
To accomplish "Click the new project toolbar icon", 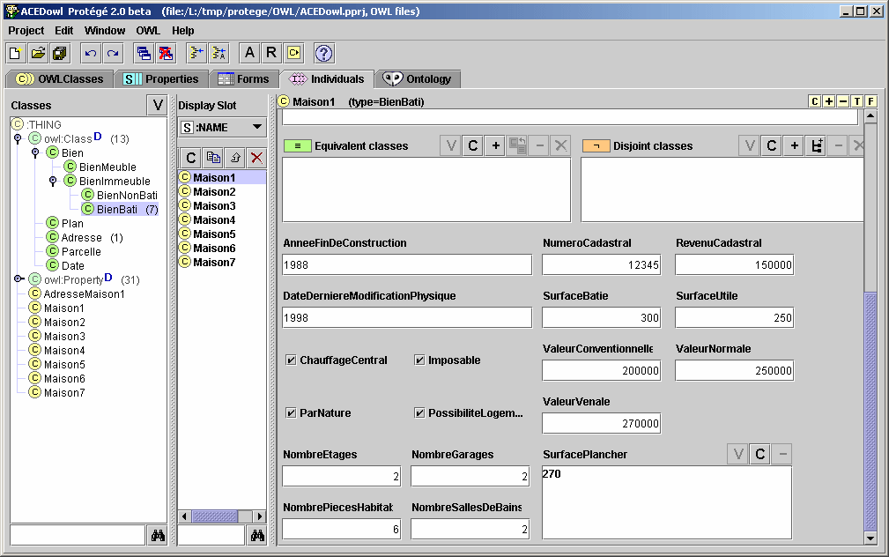I will [x=16, y=54].
